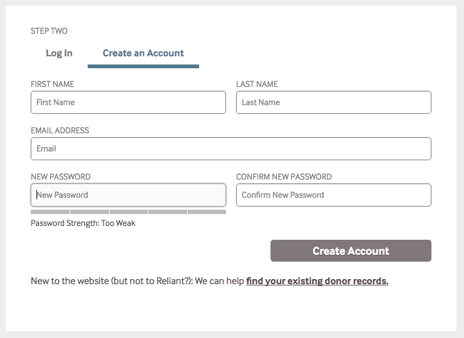Click the FIRST NAME field label

[x=53, y=84]
